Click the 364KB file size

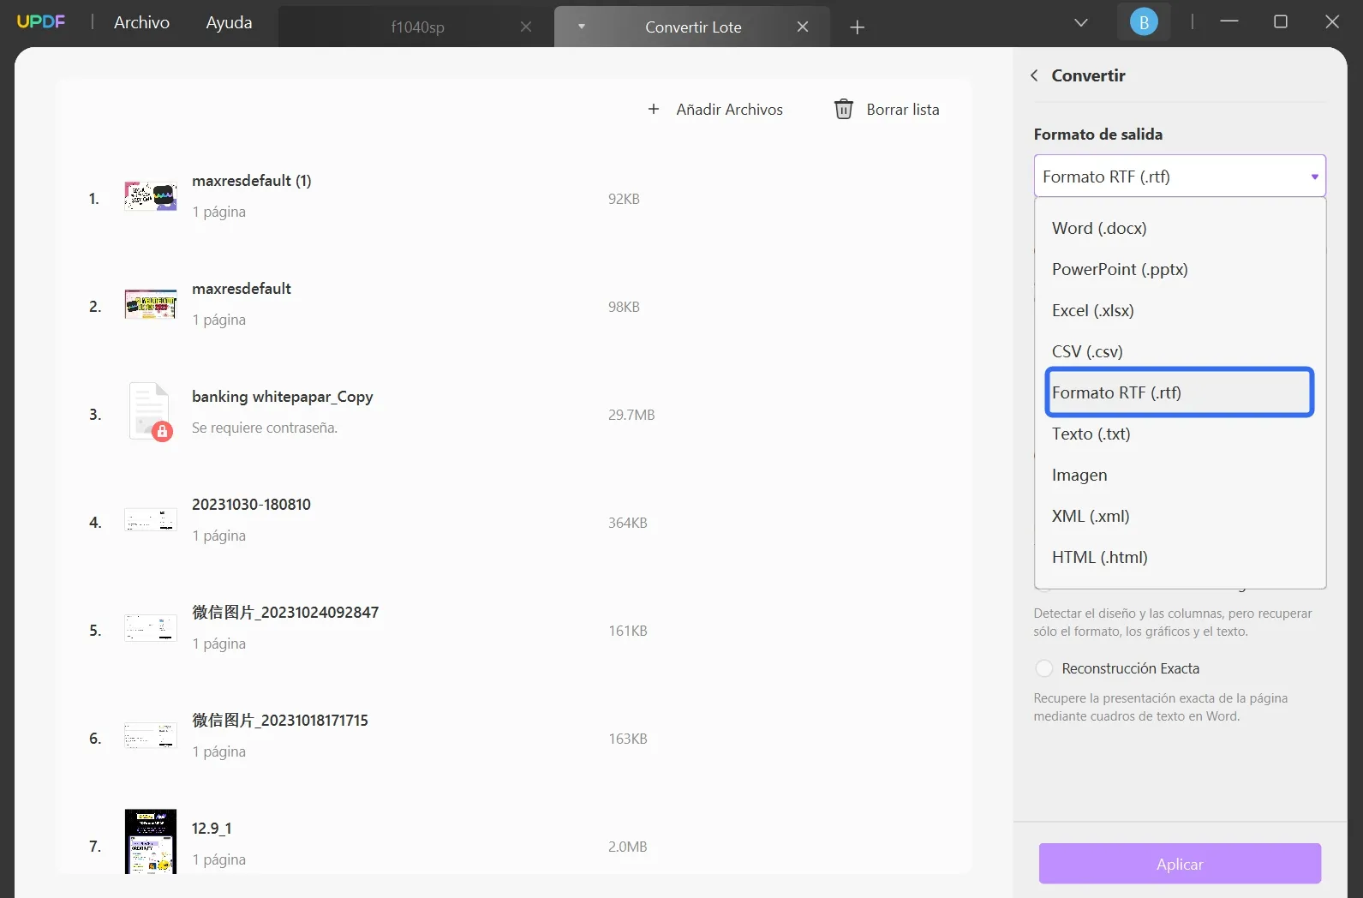(628, 523)
